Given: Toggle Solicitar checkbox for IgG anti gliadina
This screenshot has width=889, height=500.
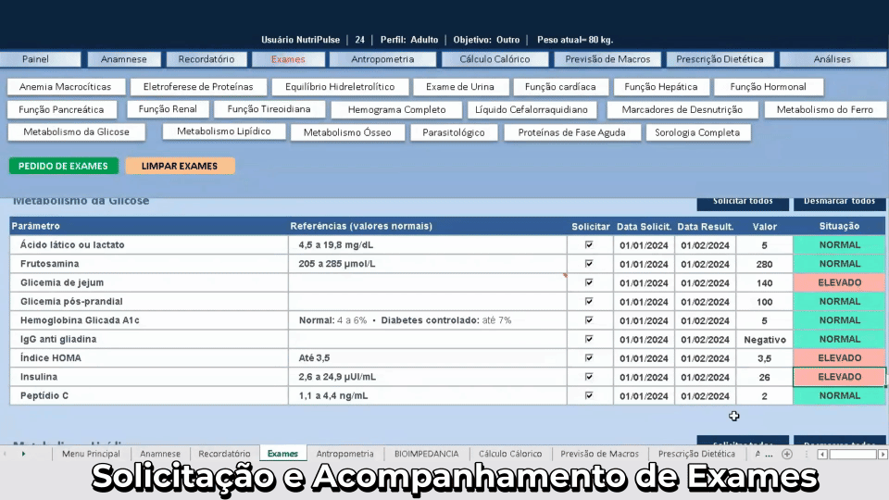Looking at the screenshot, I should 589,339.
